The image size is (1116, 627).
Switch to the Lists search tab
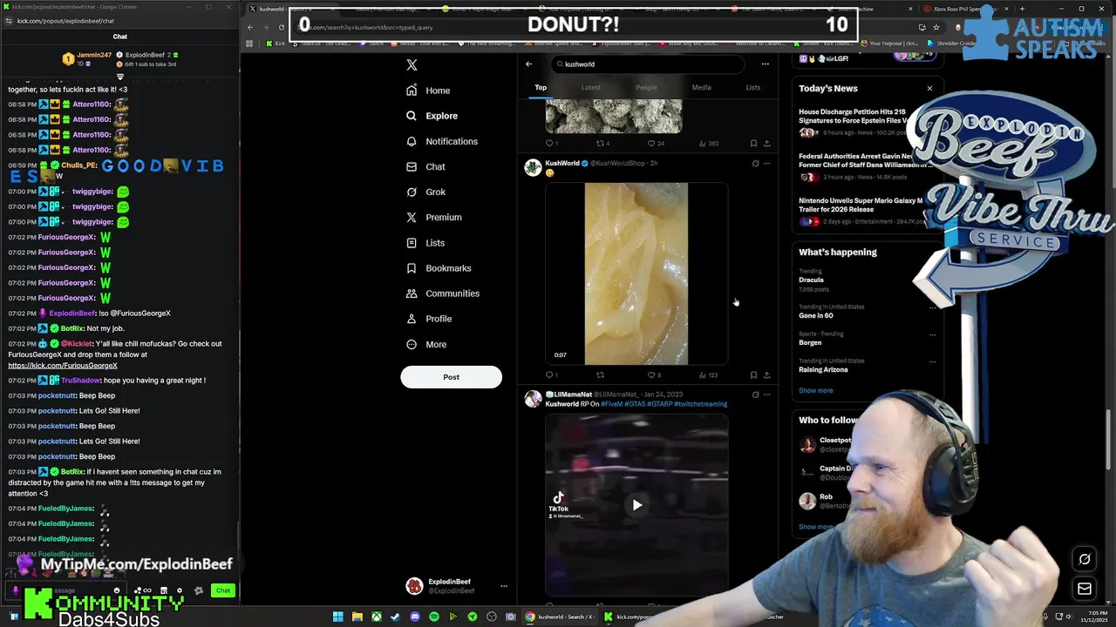752,87
